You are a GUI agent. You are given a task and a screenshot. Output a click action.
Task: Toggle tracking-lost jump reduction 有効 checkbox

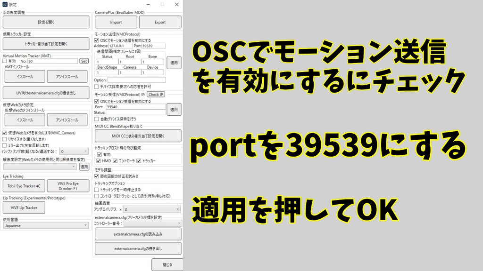tap(99, 154)
